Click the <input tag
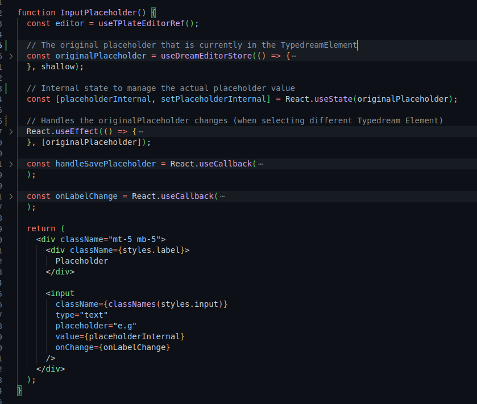Screen dimensions: 477x404 click(60, 293)
